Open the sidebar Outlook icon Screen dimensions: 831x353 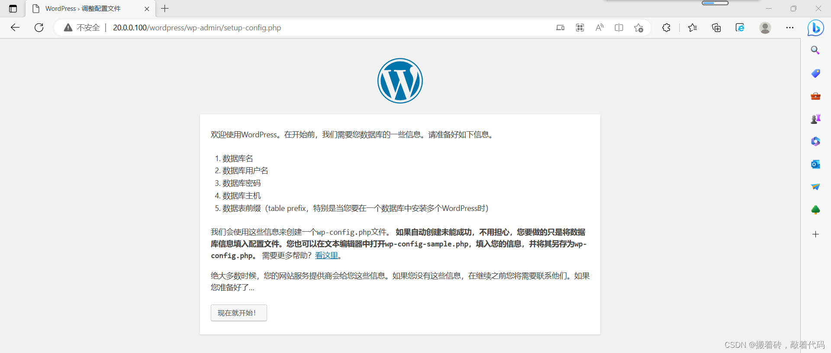[x=815, y=164]
